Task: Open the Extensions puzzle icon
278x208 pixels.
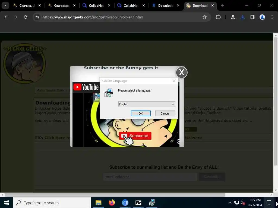Action: pyautogui.click(x=219, y=17)
